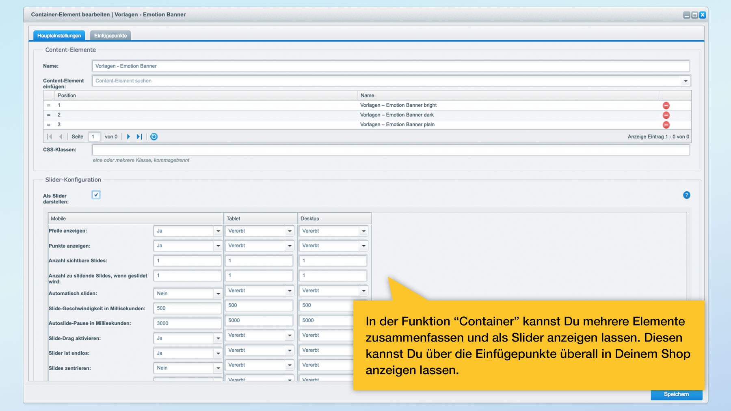Open Tablet Pfeile anzeigen dropdown
Screen dimensions: 731x411
coord(290,231)
